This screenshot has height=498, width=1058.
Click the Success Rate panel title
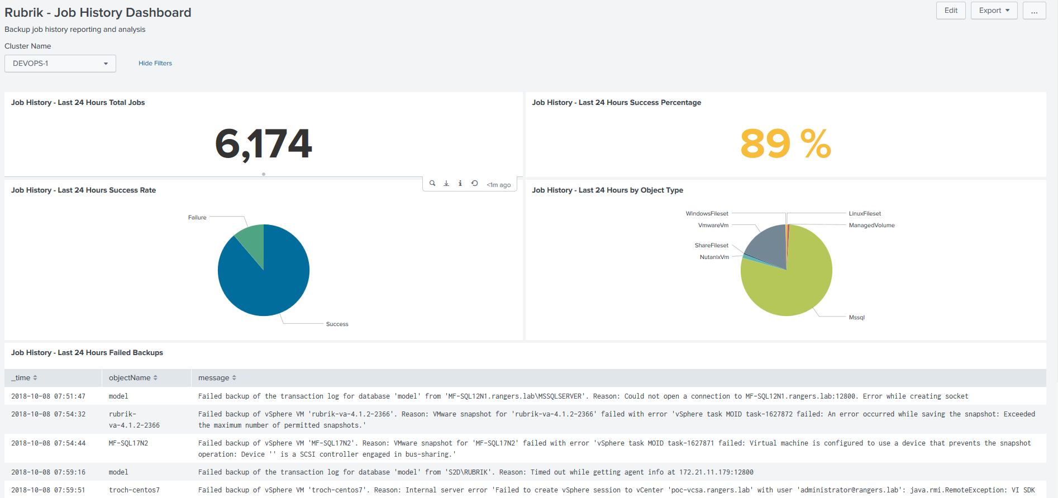[84, 190]
